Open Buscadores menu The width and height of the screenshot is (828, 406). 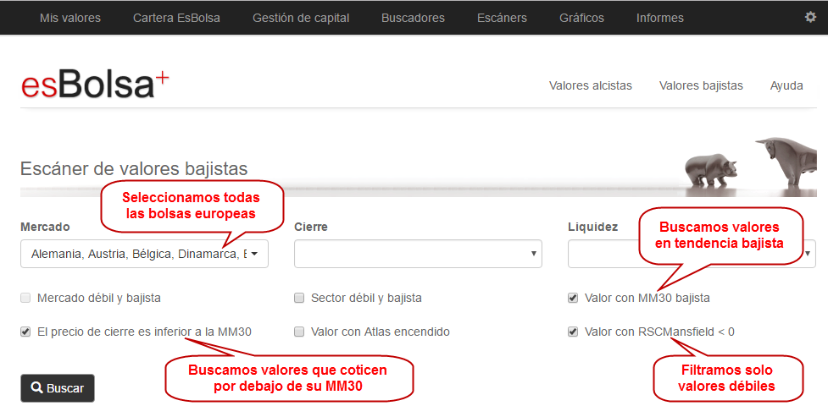[413, 18]
